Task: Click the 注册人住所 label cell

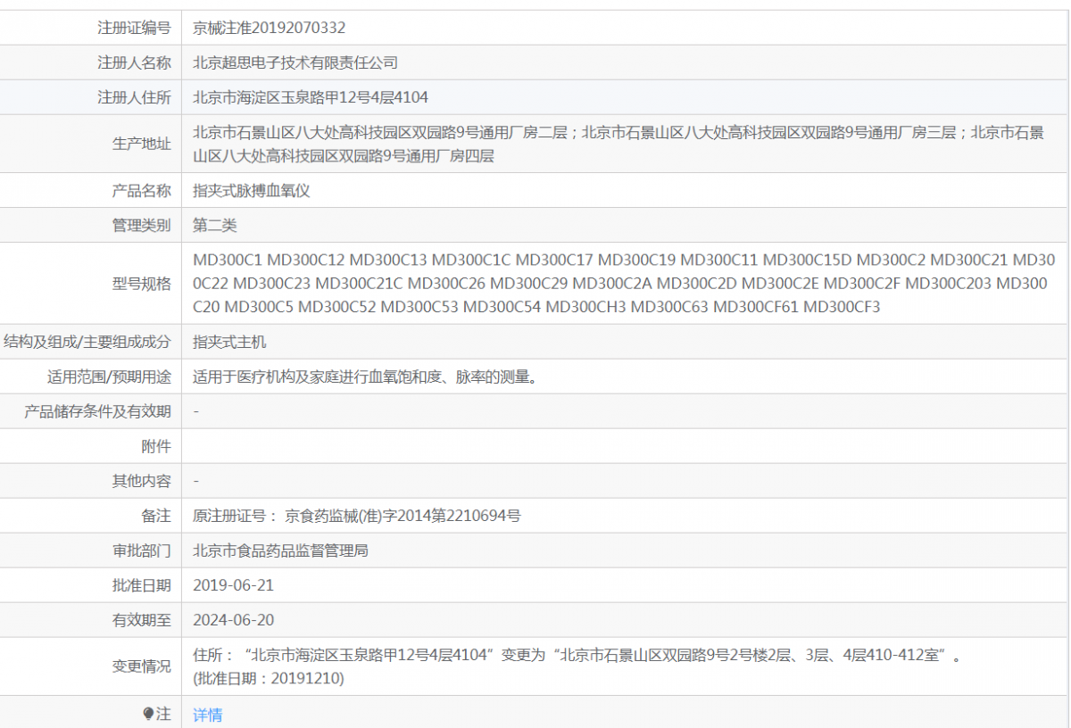Action: click(90, 97)
